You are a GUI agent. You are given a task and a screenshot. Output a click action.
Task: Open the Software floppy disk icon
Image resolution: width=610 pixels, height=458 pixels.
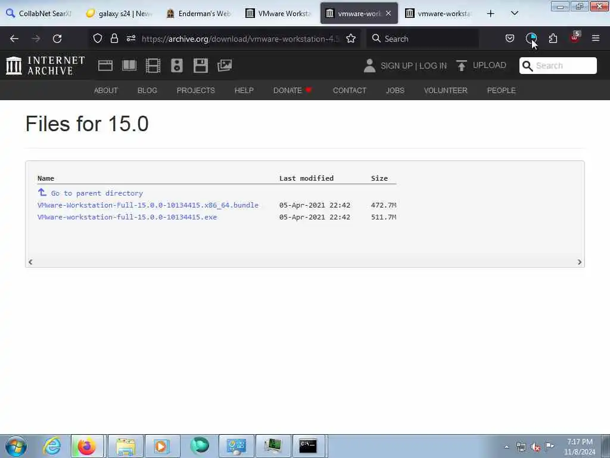(x=201, y=66)
